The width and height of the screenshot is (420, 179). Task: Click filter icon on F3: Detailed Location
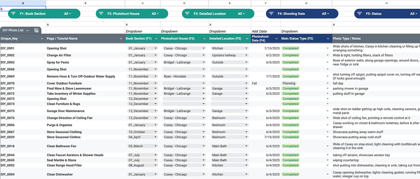tap(187, 14)
